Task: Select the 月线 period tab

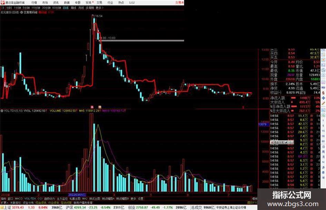Action: point(81,8)
